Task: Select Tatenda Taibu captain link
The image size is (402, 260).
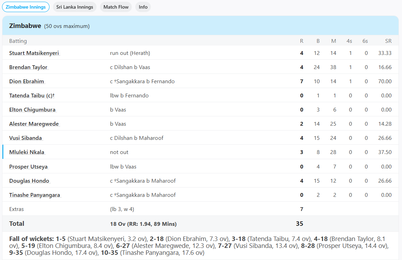Action: [x=32, y=96]
